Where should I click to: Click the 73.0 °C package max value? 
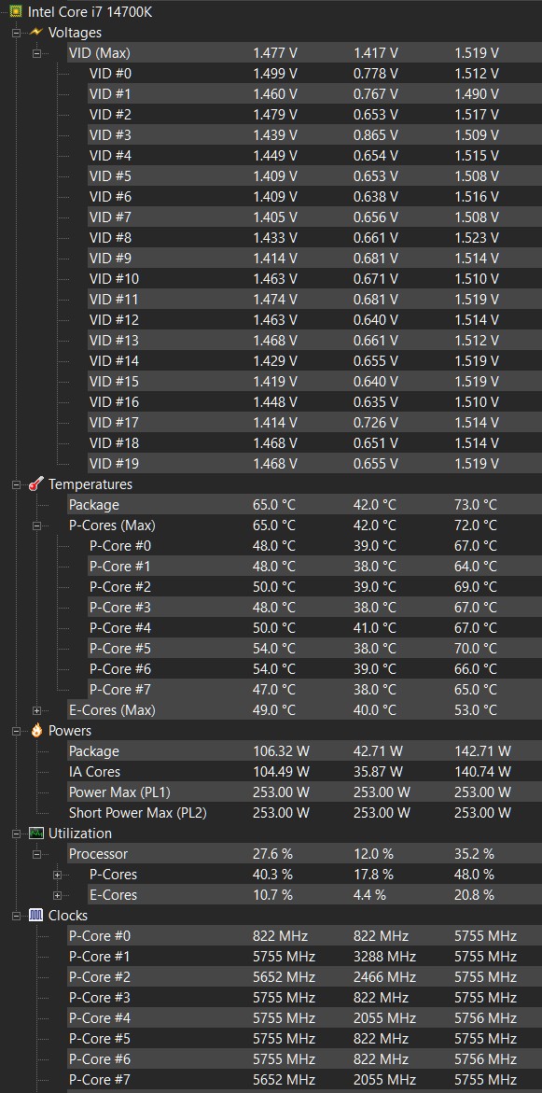coord(476,505)
